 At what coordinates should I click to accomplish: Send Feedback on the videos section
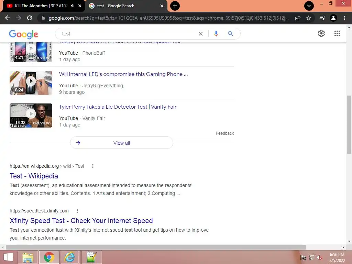tap(225, 133)
